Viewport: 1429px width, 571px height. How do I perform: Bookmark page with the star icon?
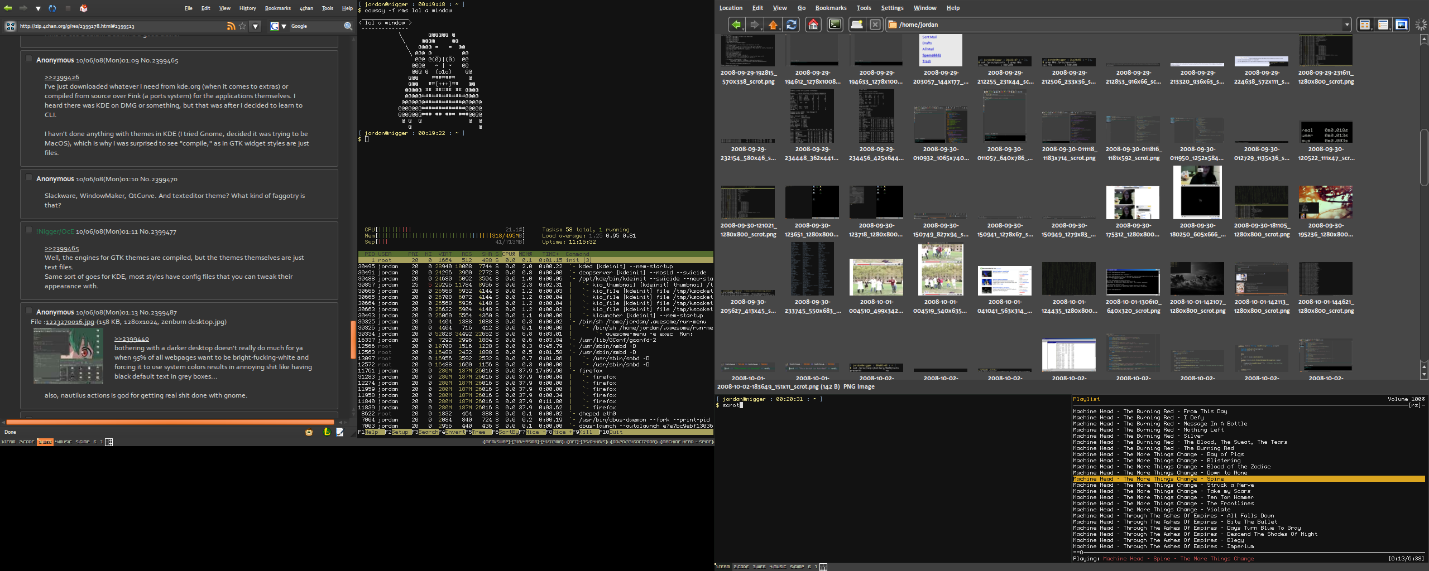[x=242, y=26]
